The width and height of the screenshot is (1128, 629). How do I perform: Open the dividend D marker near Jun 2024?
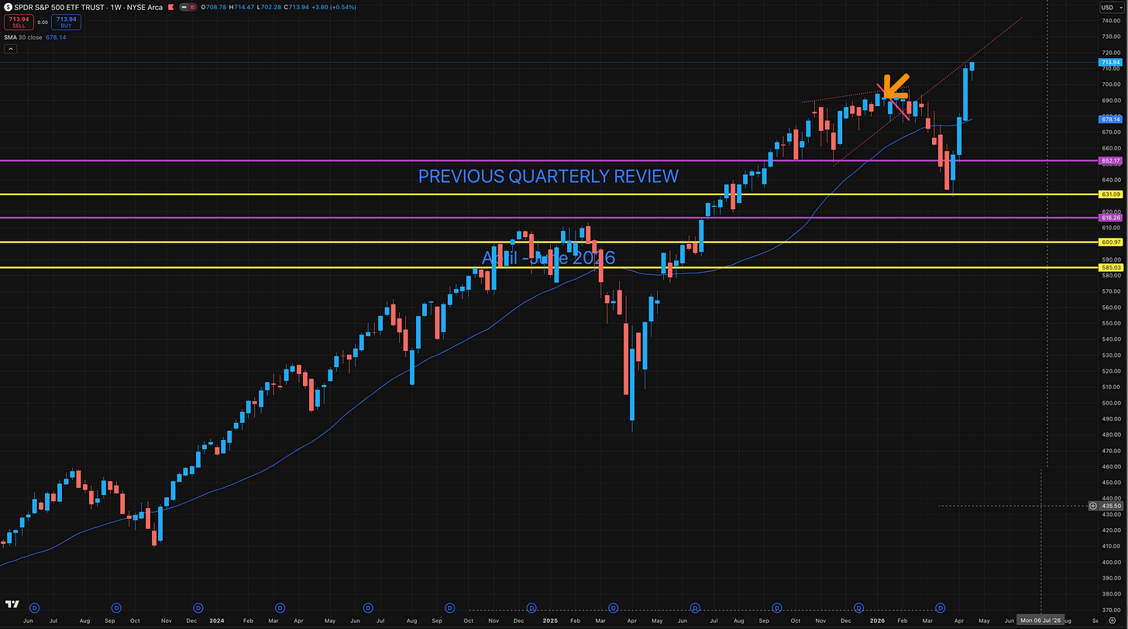pyautogui.click(x=367, y=608)
